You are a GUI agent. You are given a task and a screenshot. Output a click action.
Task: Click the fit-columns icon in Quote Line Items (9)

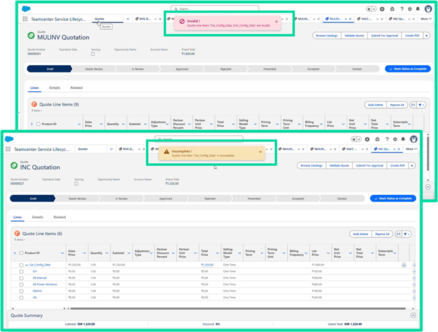pos(413,105)
